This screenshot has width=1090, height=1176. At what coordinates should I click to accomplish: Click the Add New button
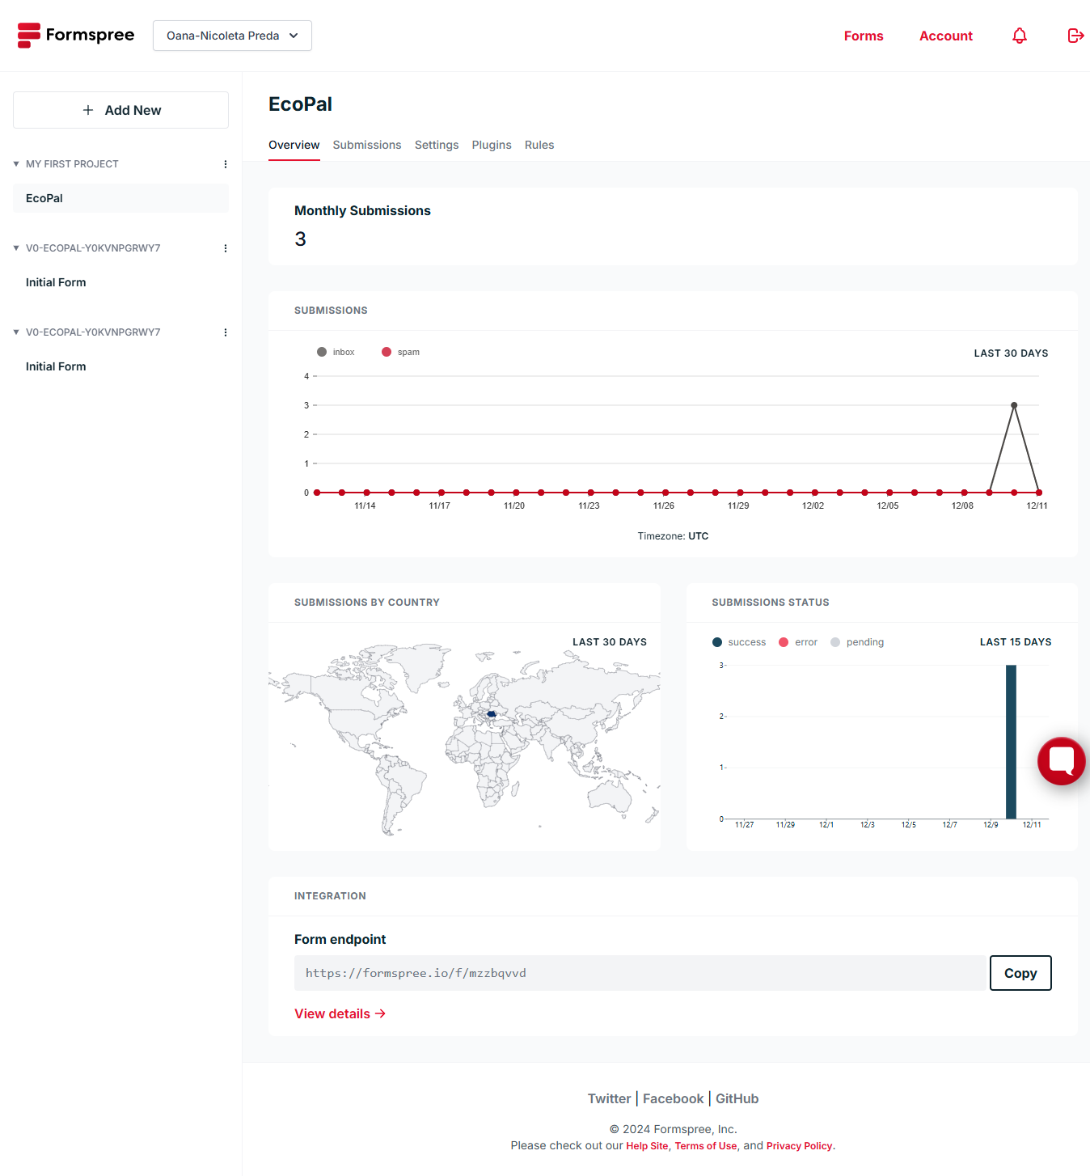pos(120,110)
